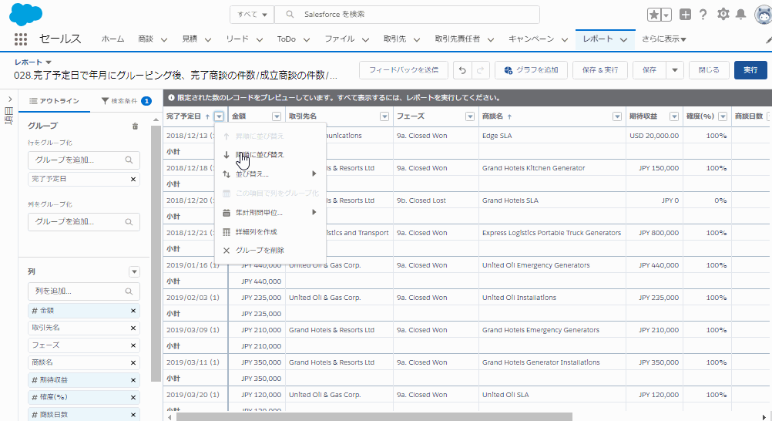Click the outline panel vertical scrollbar

click(156, 254)
